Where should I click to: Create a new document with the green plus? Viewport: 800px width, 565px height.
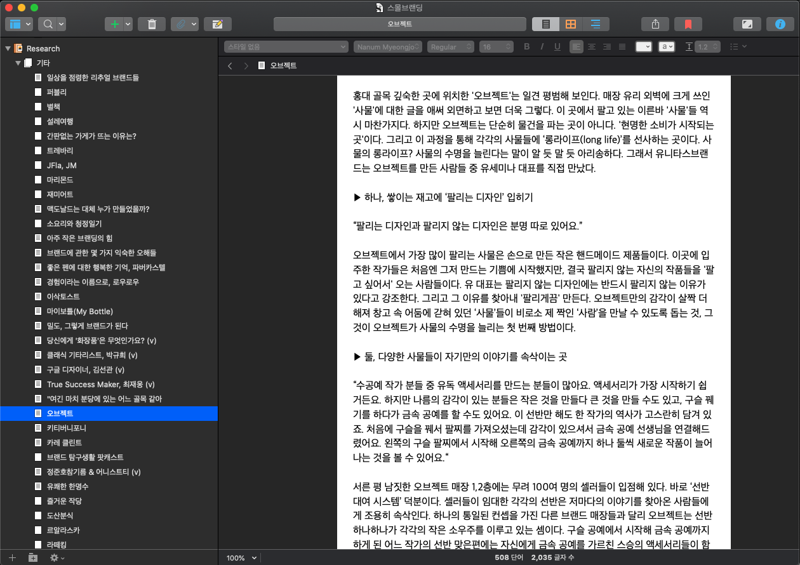pos(115,23)
